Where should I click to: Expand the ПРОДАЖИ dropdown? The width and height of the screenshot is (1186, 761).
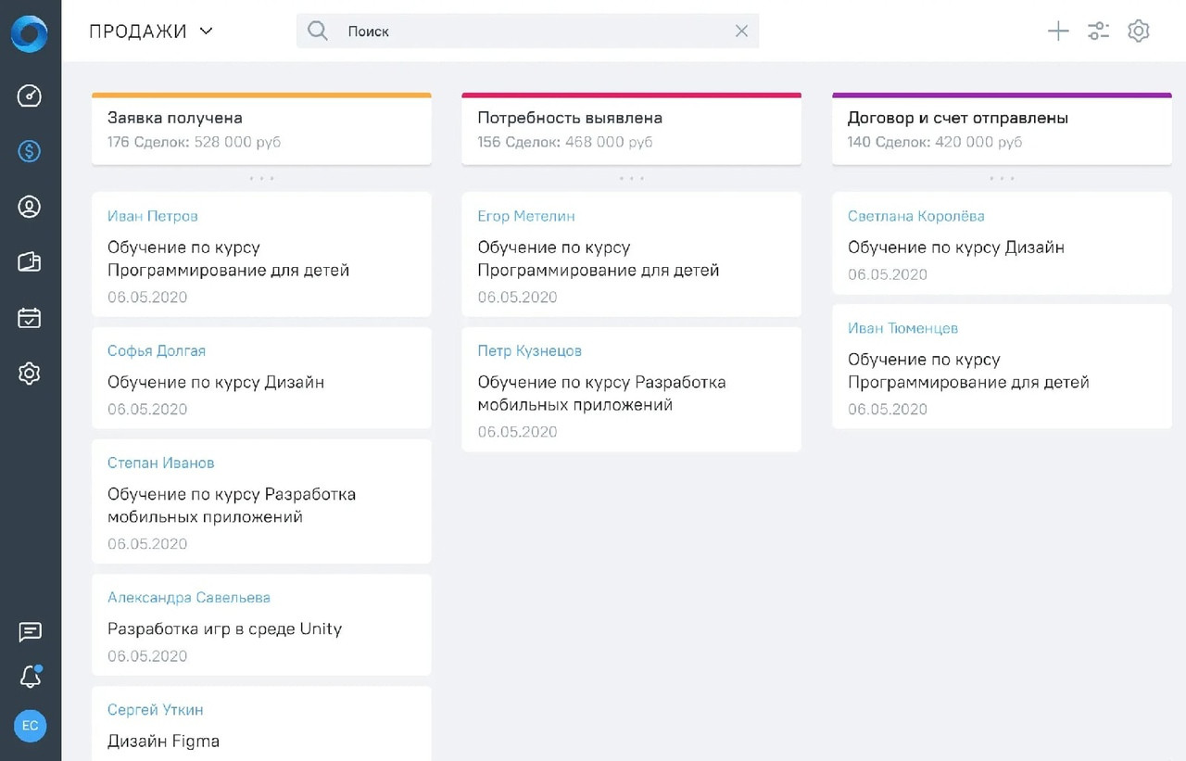[151, 31]
